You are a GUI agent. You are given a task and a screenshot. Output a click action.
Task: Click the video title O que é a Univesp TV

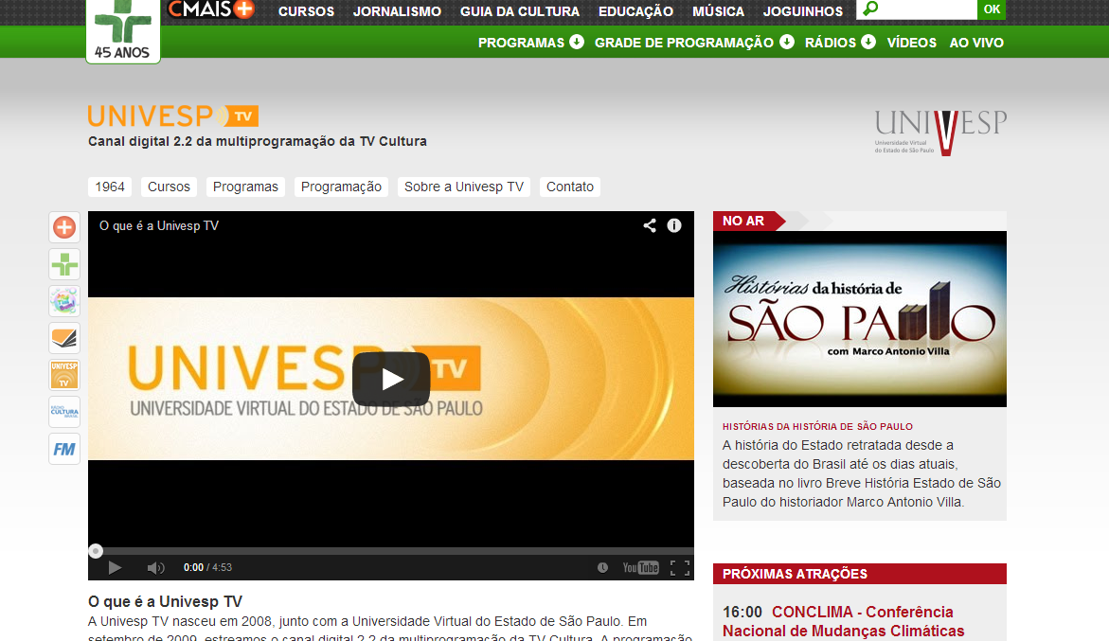[159, 225]
